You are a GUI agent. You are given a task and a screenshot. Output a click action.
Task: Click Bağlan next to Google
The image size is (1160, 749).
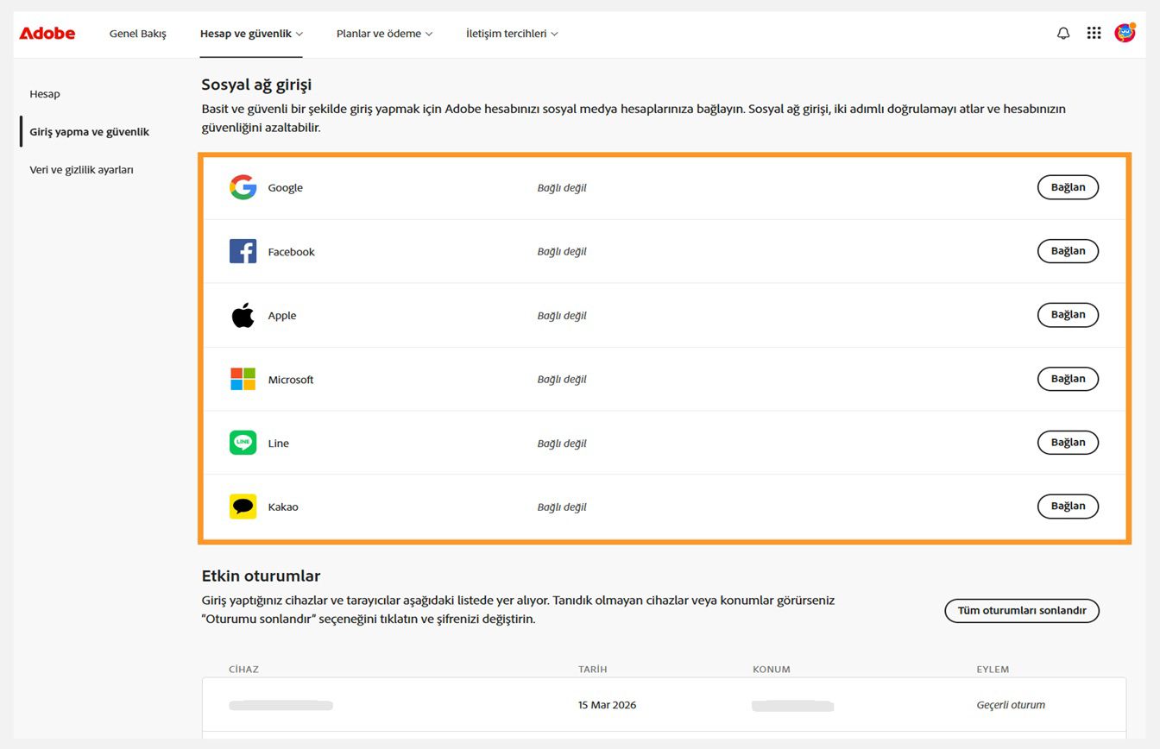tap(1068, 187)
